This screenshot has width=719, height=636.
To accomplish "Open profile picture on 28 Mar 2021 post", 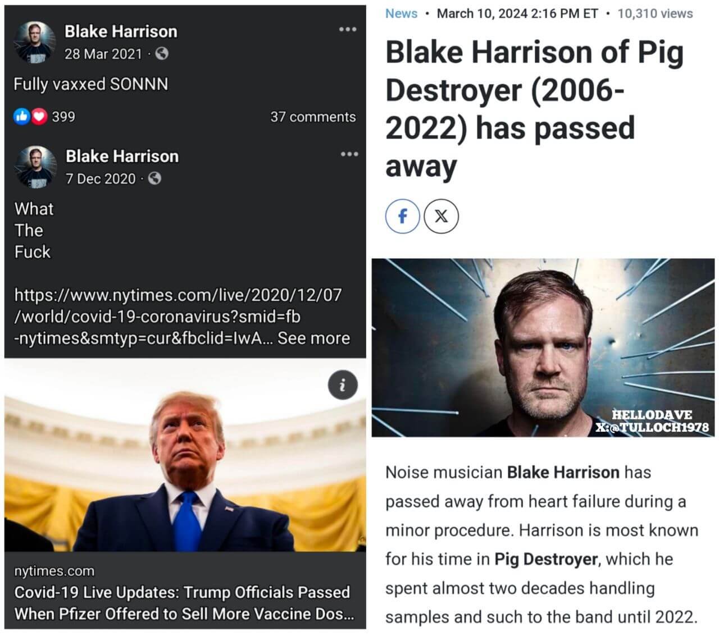I will coord(34,42).
